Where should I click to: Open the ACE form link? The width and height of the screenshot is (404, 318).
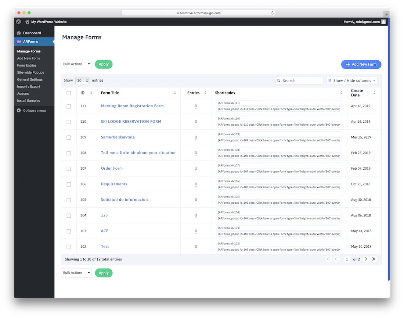105,231
